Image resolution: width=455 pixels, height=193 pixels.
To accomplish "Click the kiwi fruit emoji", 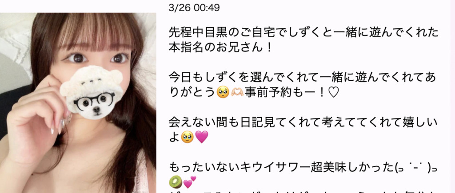I will [x=175, y=182].
